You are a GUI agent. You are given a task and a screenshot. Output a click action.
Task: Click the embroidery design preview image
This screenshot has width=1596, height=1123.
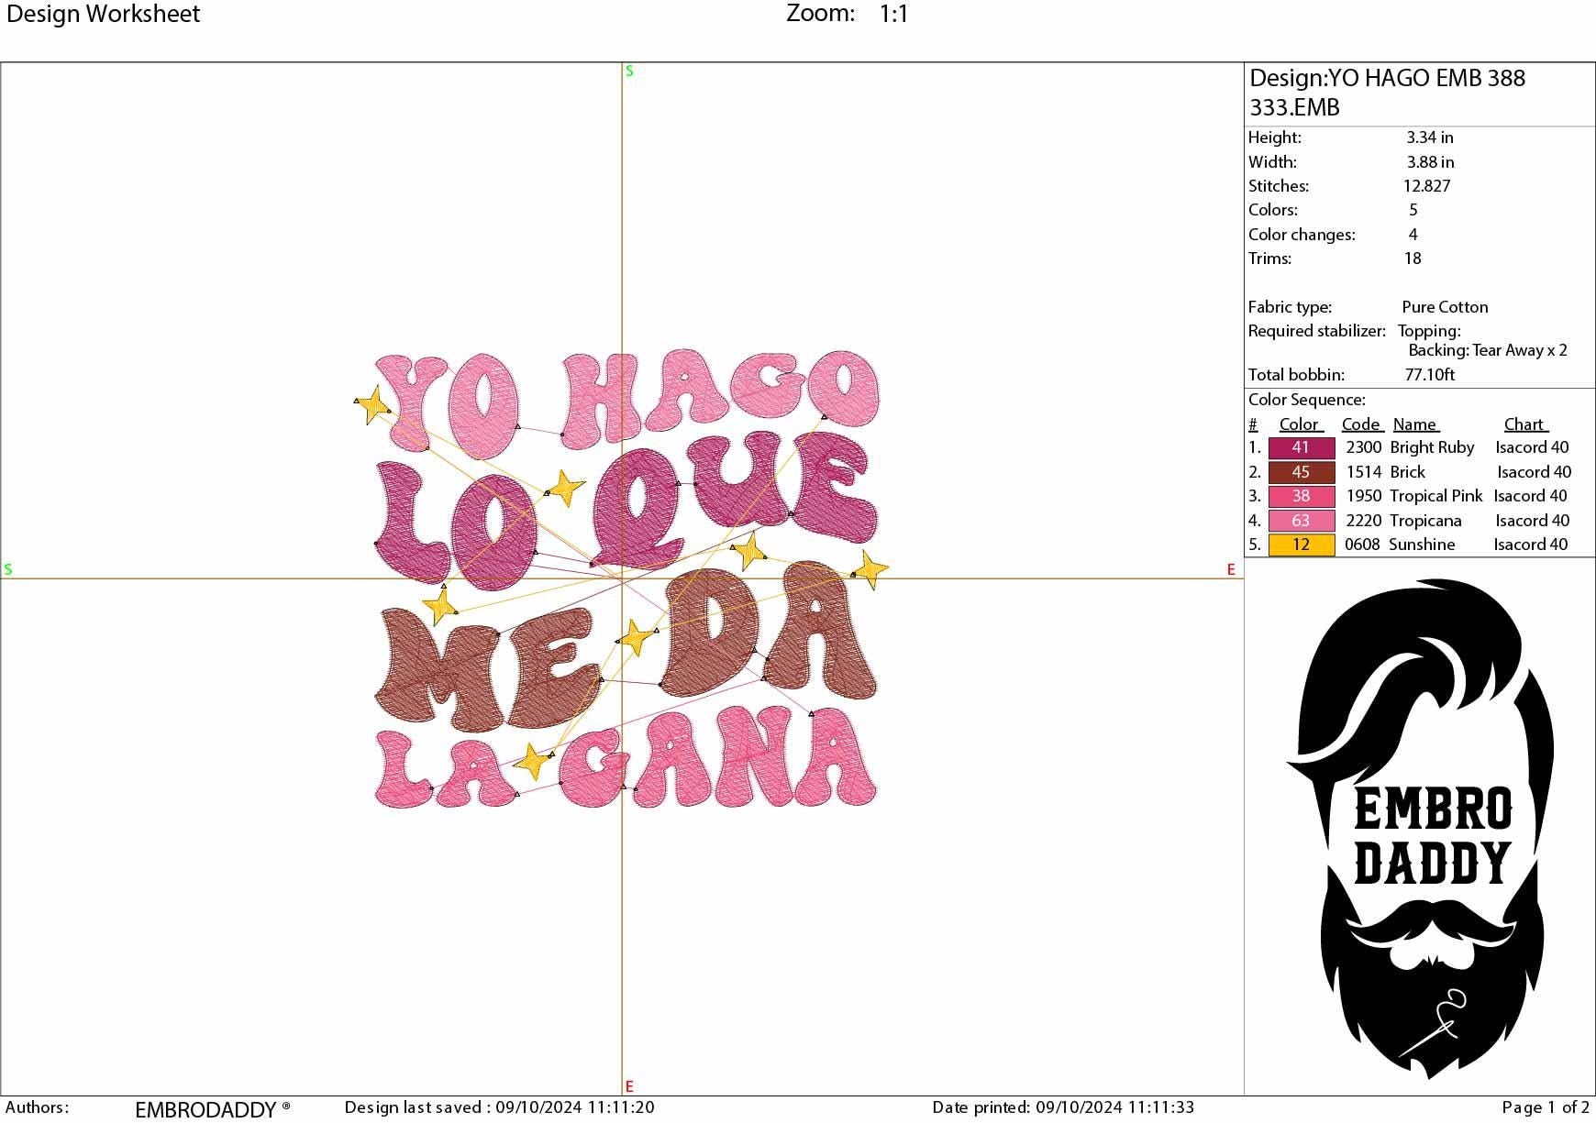point(624,579)
